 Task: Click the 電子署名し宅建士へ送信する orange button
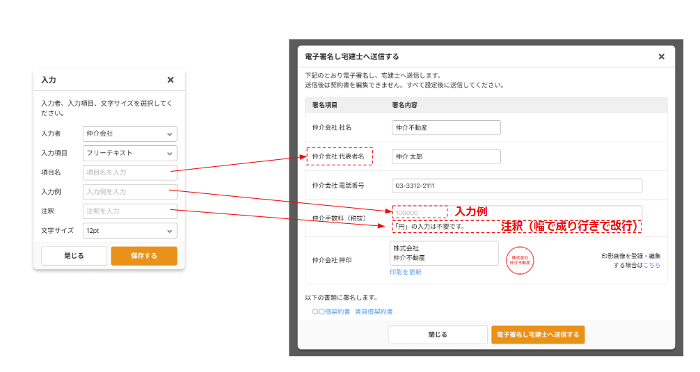pyautogui.click(x=538, y=335)
